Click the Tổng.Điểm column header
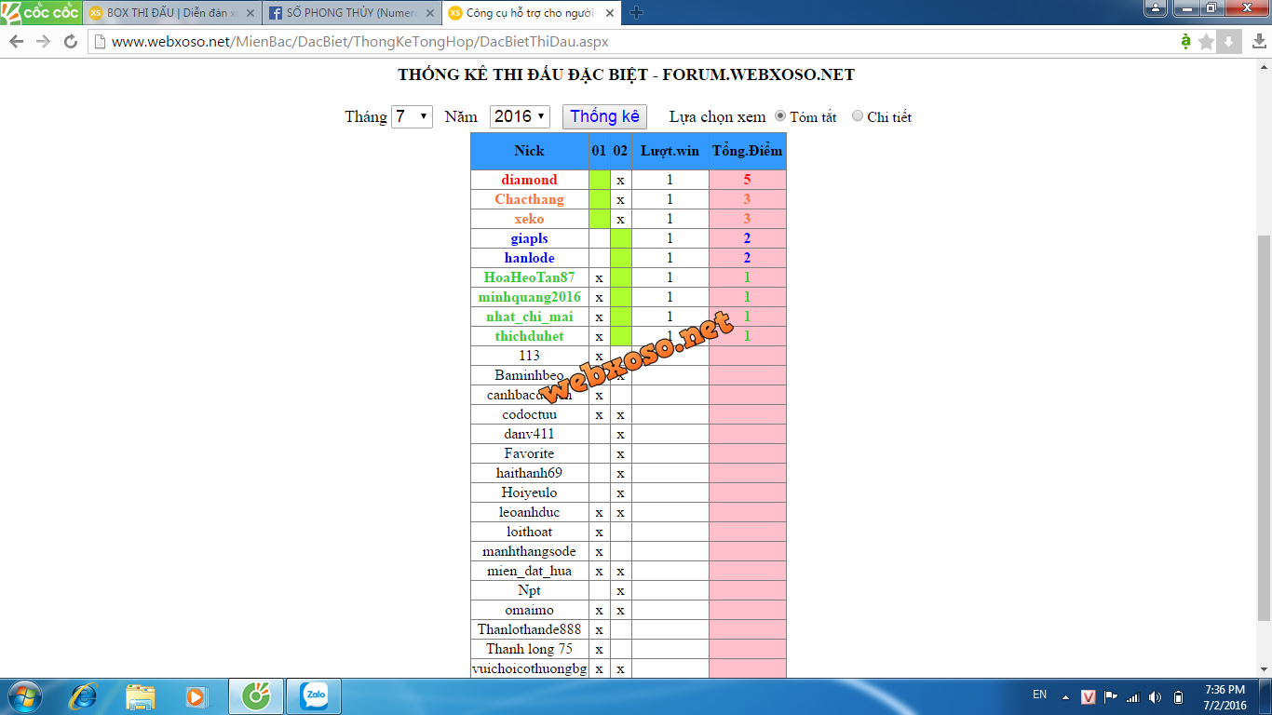1272x715 pixels. (x=747, y=151)
